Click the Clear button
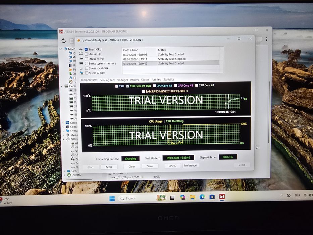The image size is (313, 235). (x=132, y=167)
